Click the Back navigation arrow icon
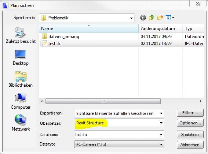The image size is (208, 154). 143,18
